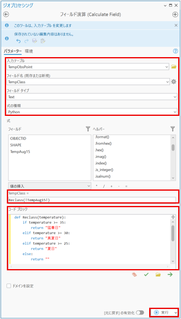Filter the フィールド list with funnel icon

pos(88,129)
